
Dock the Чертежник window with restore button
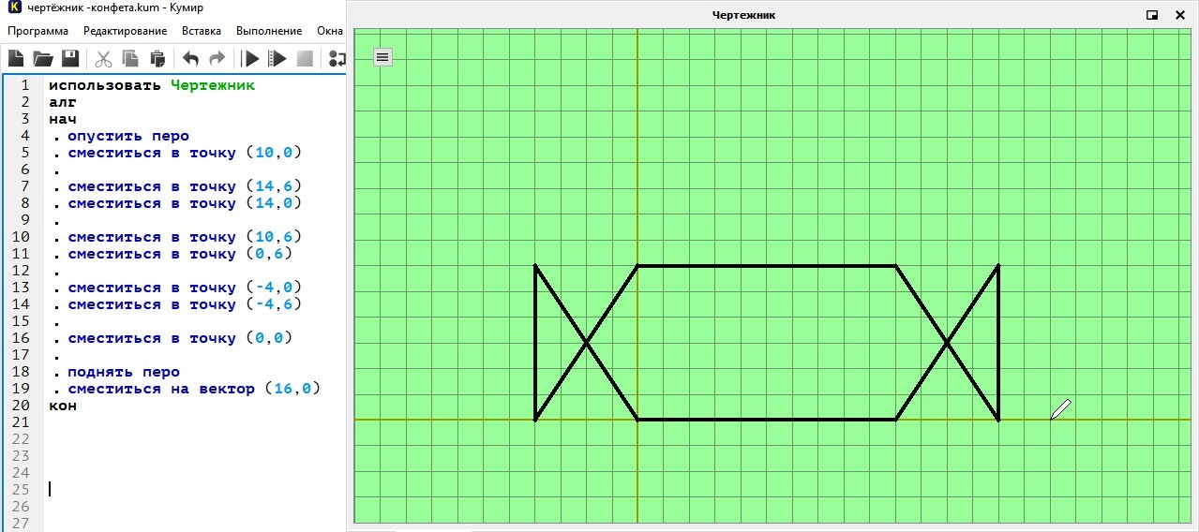[1152, 15]
